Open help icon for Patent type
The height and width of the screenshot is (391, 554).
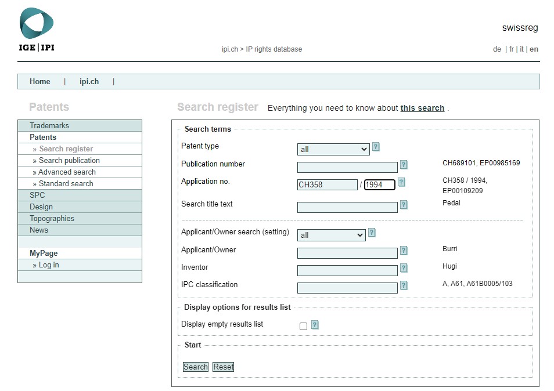pos(376,147)
